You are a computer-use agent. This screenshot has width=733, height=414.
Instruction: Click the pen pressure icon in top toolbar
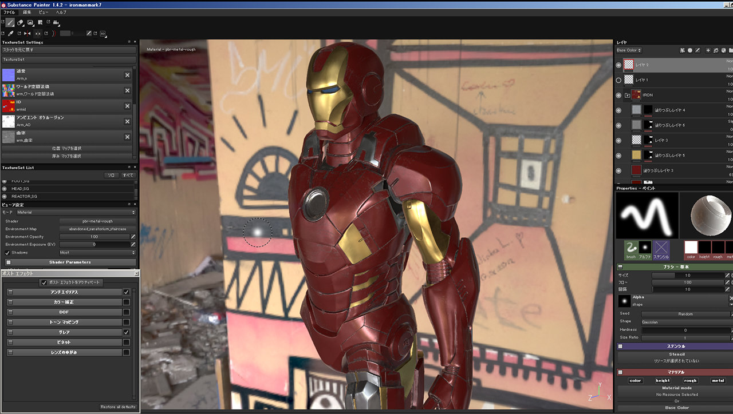pos(89,33)
